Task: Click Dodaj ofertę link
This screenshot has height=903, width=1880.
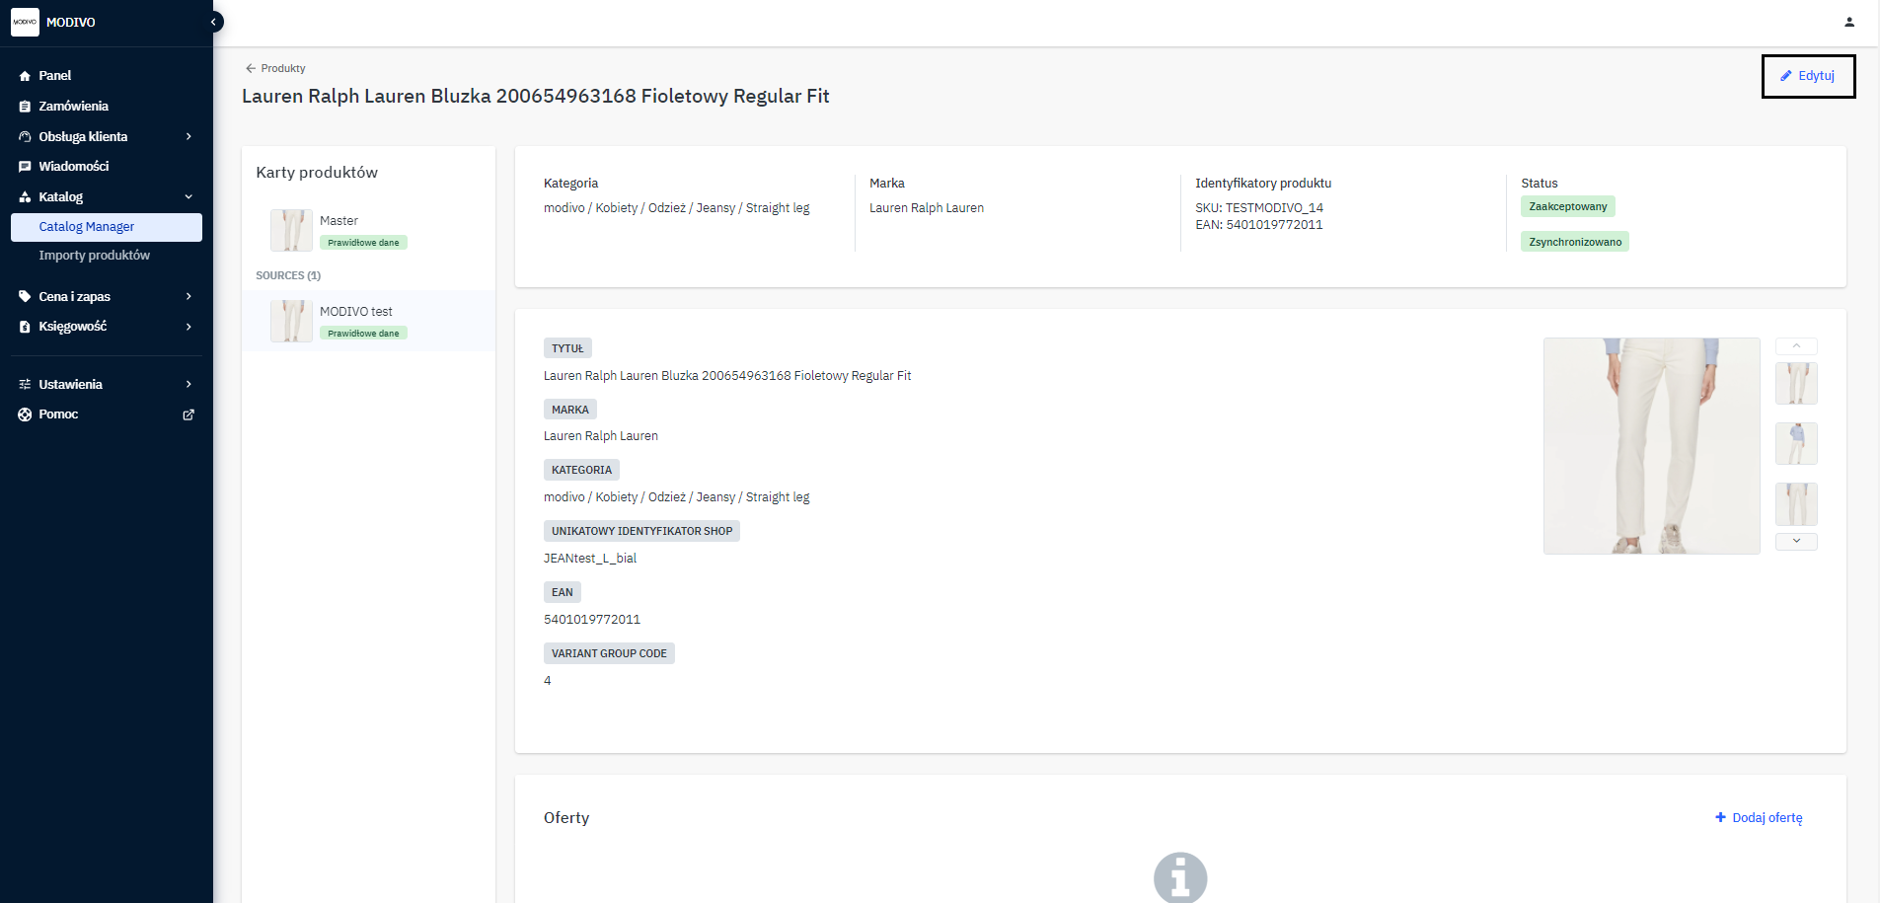Action: click(x=1758, y=818)
